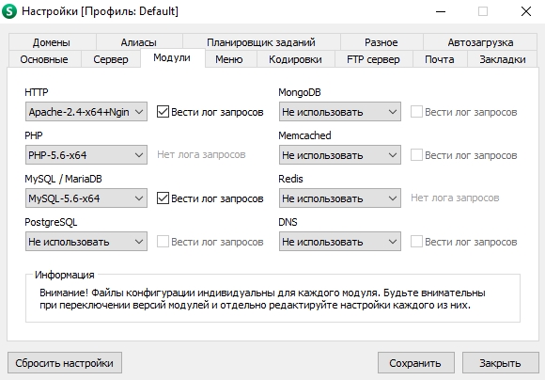The height and width of the screenshot is (380, 545).
Task: Click the Redis label
Action: coord(290,179)
